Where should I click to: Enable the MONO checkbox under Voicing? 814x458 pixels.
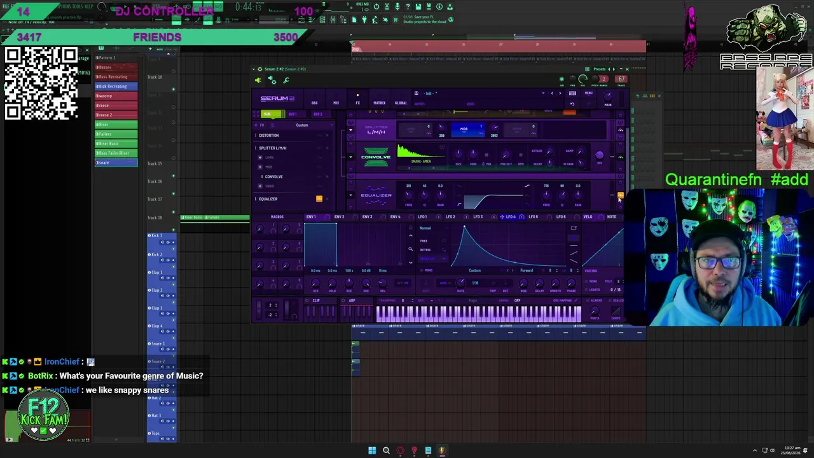[588, 281]
